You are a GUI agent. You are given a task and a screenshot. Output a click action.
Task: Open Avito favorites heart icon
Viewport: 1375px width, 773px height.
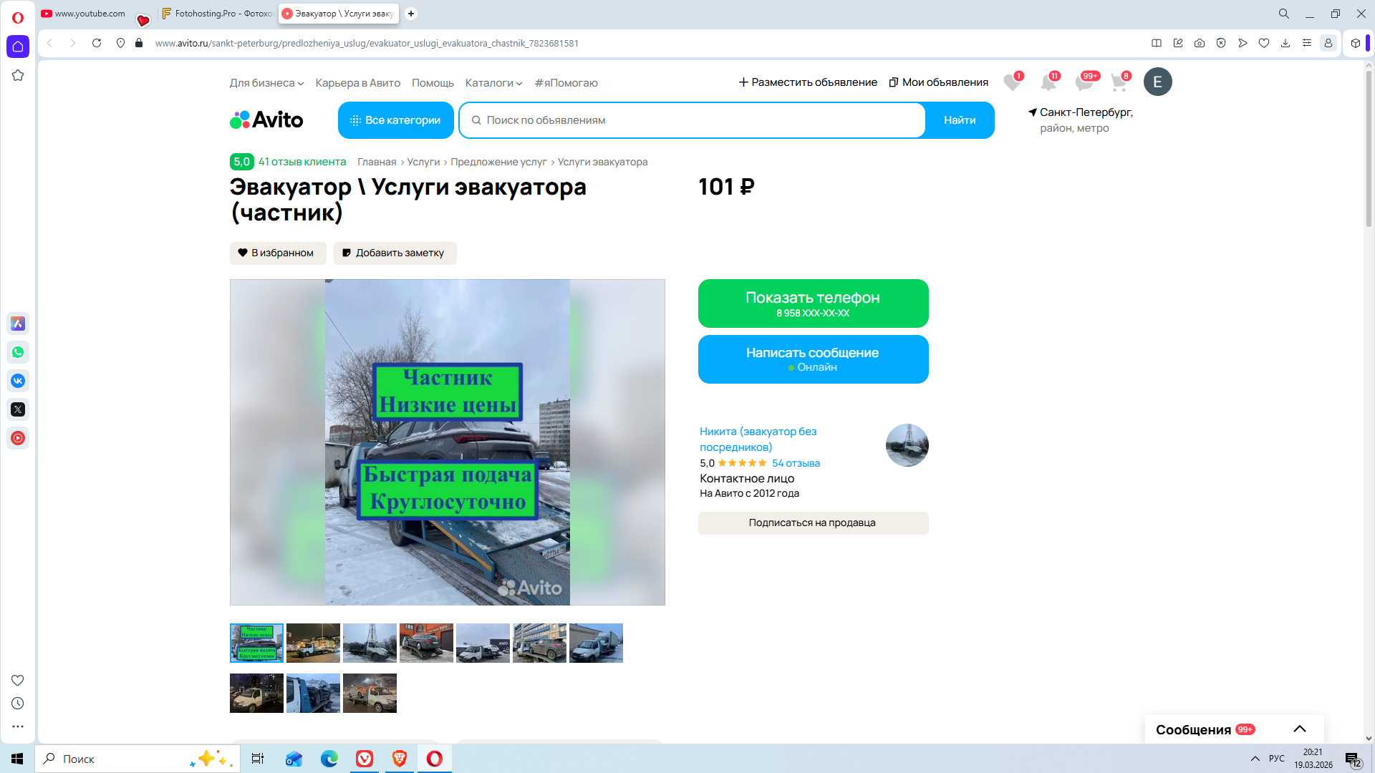click(x=1011, y=82)
